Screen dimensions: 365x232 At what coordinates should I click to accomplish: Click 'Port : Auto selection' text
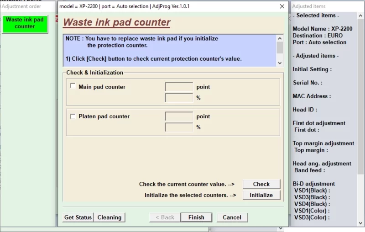319,42
